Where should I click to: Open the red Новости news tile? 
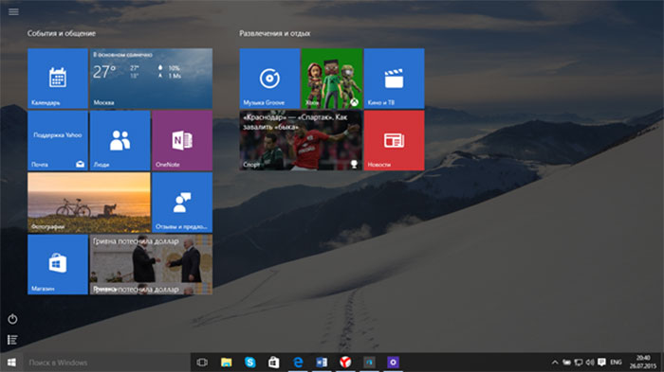(x=394, y=140)
